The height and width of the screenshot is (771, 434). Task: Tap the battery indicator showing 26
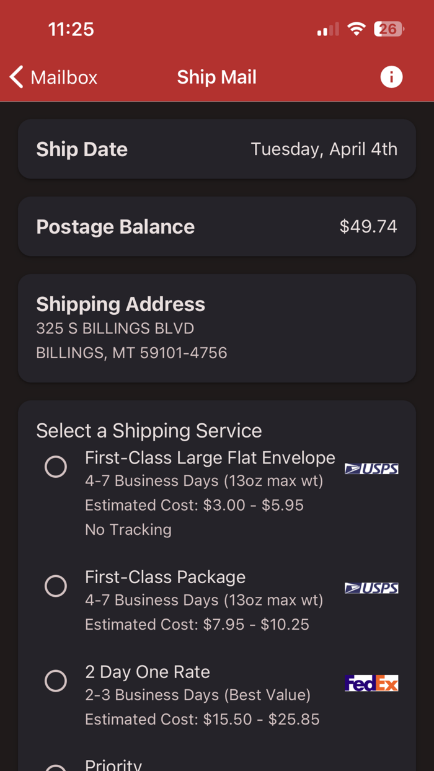click(x=388, y=29)
